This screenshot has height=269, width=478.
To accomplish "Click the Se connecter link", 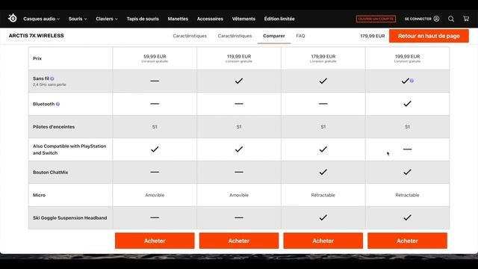I will coord(418,19).
